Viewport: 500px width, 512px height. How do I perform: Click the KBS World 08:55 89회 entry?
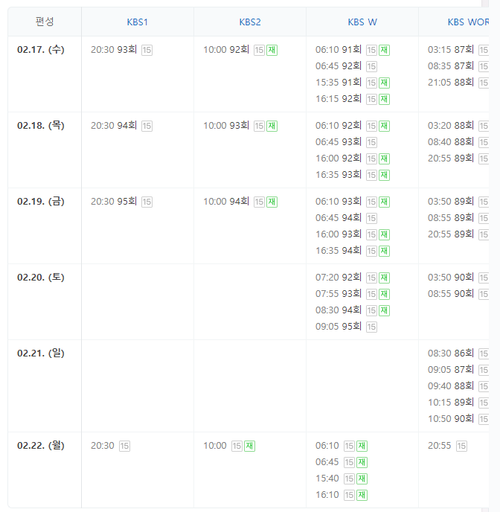pyautogui.click(x=451, y=218)
